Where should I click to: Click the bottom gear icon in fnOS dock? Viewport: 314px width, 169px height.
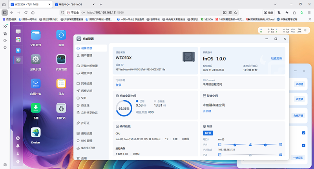[x=18, y=162]
